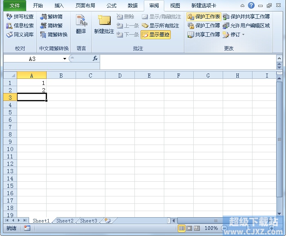Switch to Page Layout view button
Image resolution: width=286 pixels, height=236 pixels.
(189, 228)
